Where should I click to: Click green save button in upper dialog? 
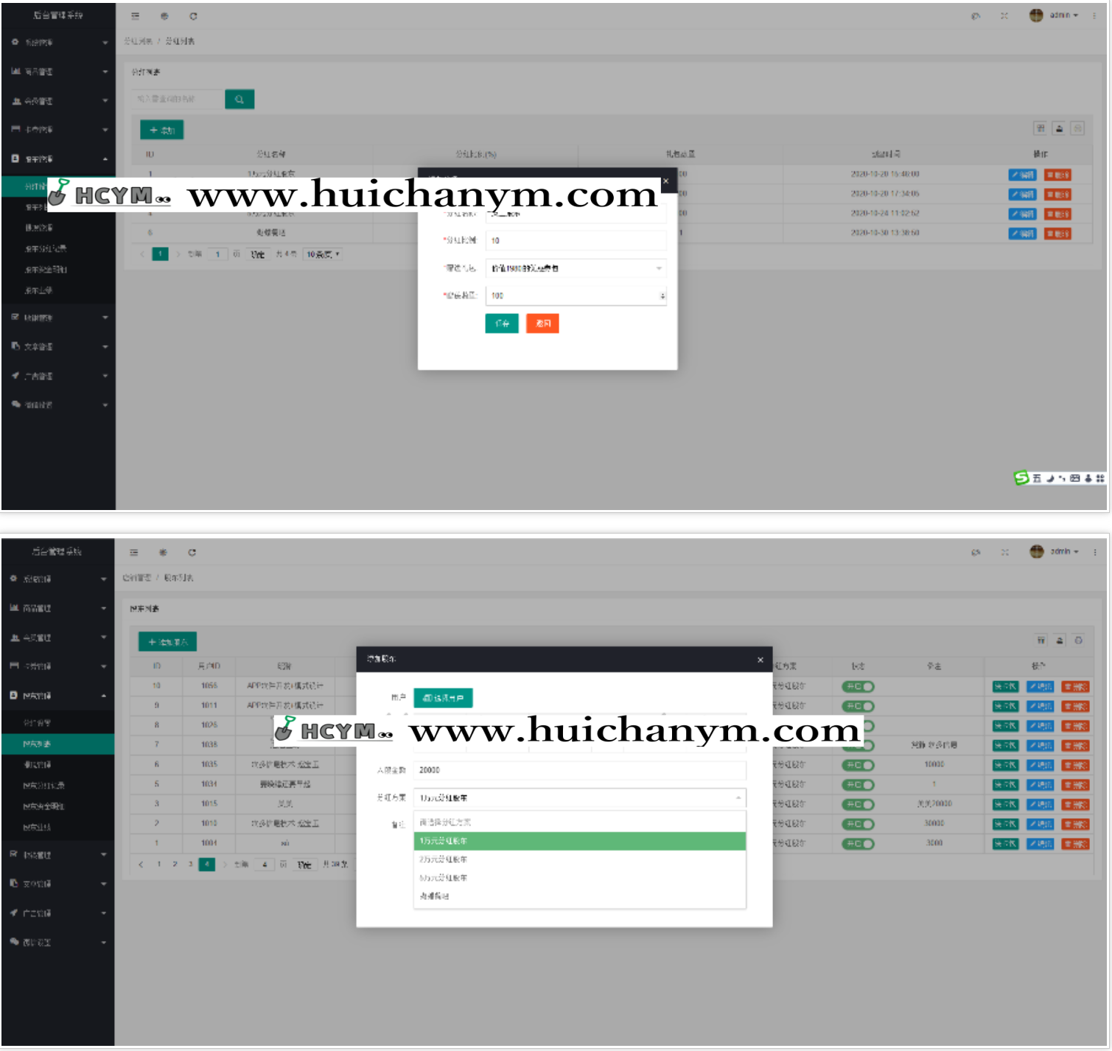[502, 324]
